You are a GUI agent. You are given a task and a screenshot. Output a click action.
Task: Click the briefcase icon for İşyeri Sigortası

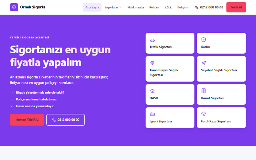(152, 114)
